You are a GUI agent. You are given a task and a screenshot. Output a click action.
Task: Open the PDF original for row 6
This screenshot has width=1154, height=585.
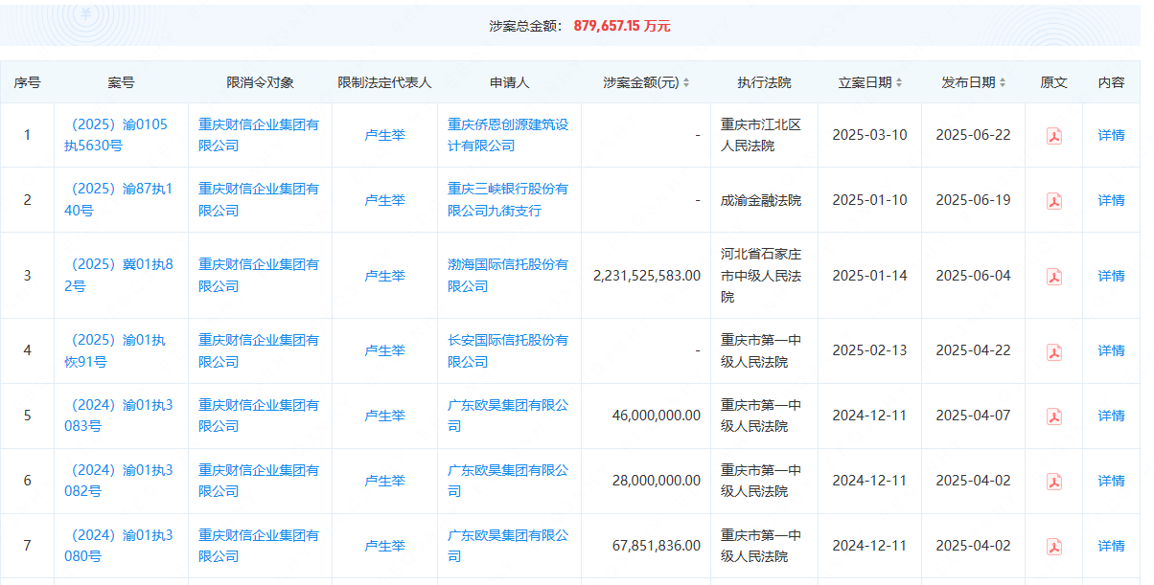coord(1053,482)
